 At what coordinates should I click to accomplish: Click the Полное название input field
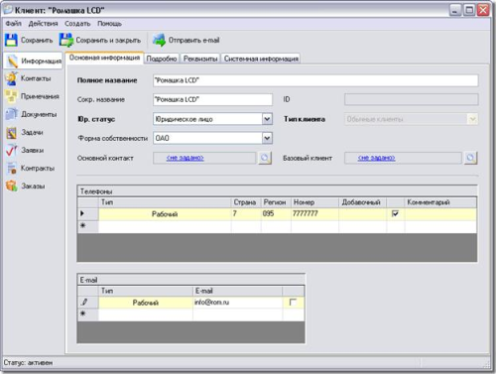pyautogui.click(x=315, y=80)
